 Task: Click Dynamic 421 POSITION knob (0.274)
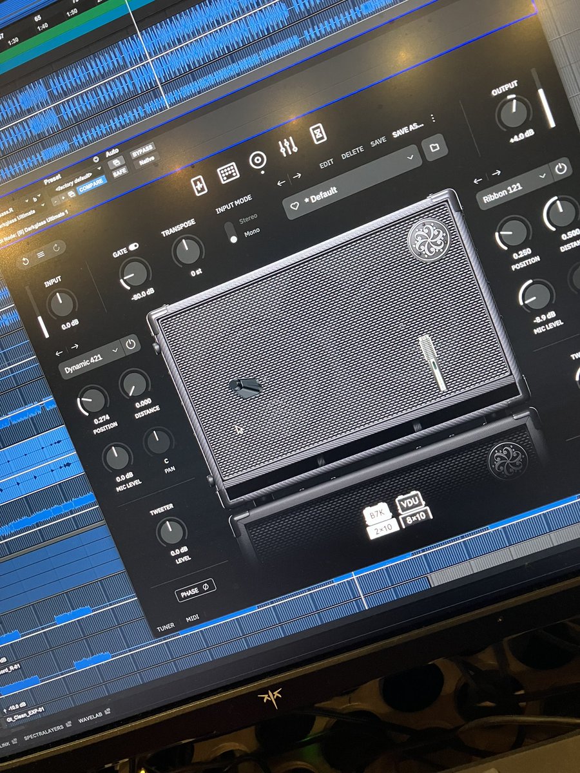(94, 401)
